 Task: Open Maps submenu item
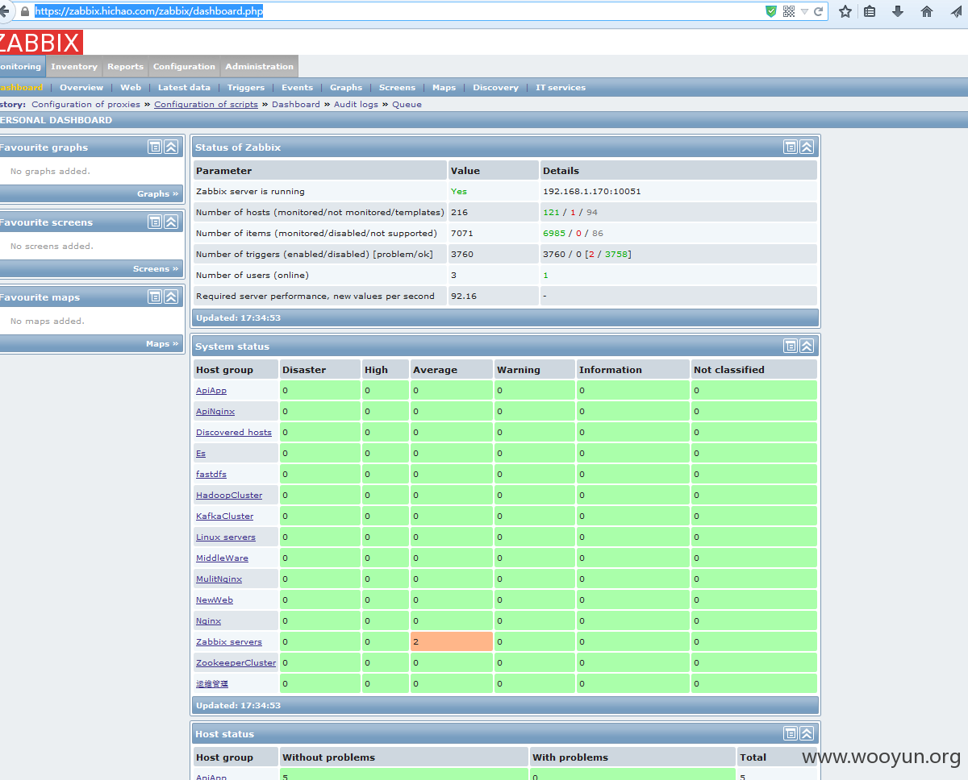pyautogui.click(x=444, y=87)
